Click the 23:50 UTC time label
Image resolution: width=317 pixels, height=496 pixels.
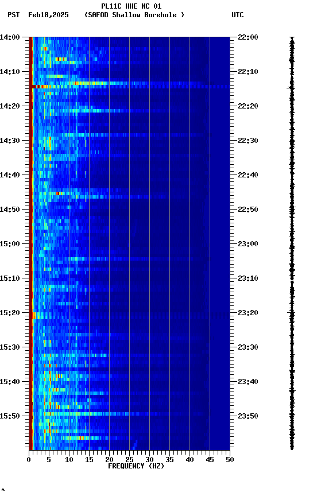pos(248,416)
